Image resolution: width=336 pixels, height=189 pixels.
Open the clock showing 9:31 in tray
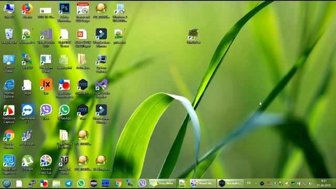pos(324,183)
